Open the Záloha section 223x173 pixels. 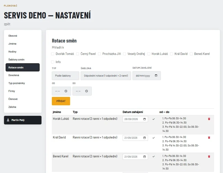(23, 107)
